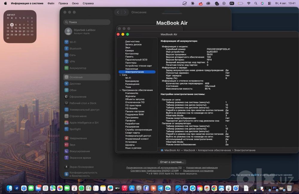Screen dimensions: 299x194
Task: Open Google Chrome from the Dock
Action: click(x=214, y=188)
